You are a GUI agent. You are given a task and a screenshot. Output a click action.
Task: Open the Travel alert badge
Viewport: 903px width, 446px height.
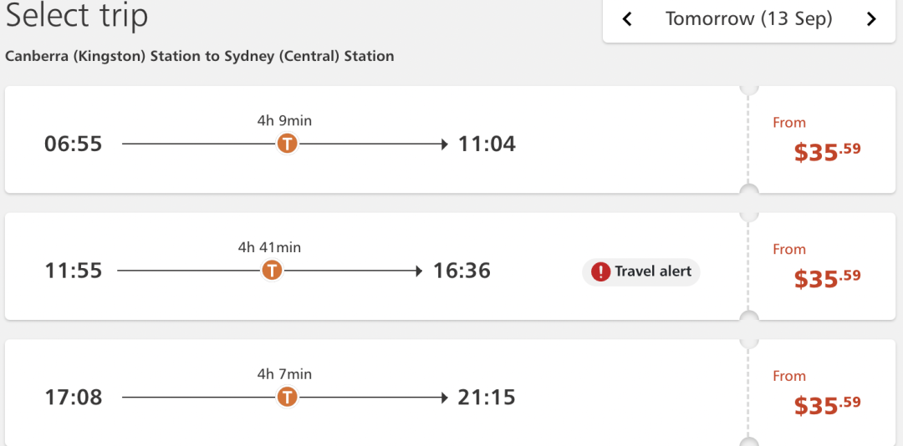(x=641, y=271)
